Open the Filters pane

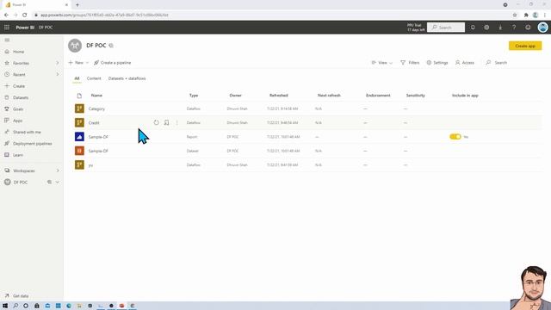pyautogui.click(x=410, y=63)
